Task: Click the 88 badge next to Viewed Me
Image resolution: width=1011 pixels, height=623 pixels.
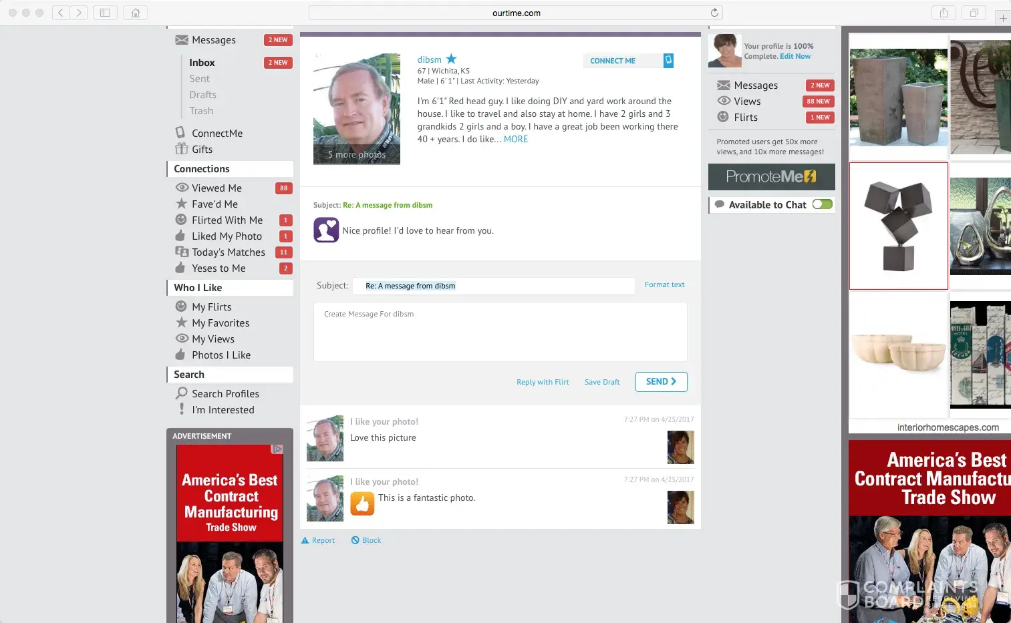Action: [x=284, y=188]
